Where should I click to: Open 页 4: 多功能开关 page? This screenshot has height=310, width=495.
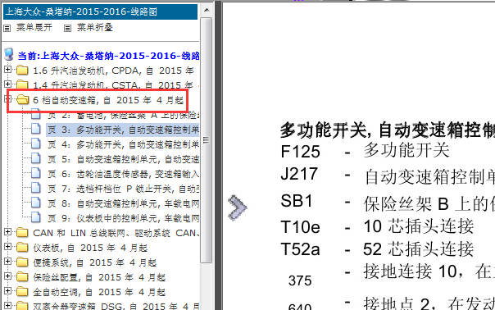pyautogui.click(x=123, y=144)
